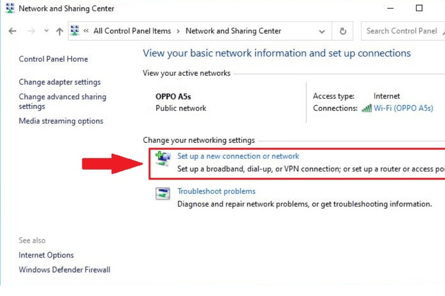Open Windows Defender Firewall link
Screen dimensions: 445x296
[64, 270]
